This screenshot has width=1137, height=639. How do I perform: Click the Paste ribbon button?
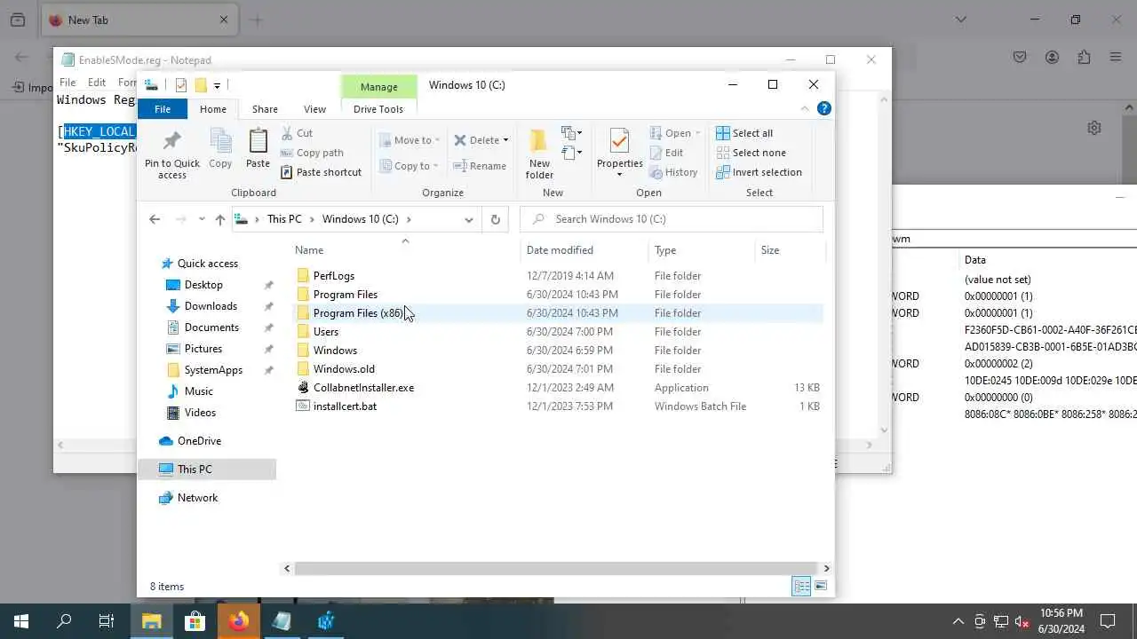(258, 148)
